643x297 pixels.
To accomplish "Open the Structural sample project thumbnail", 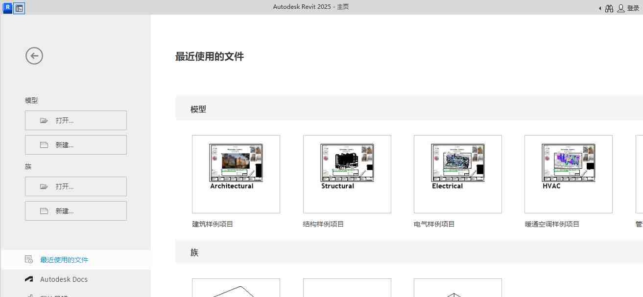I will [347, 174].
